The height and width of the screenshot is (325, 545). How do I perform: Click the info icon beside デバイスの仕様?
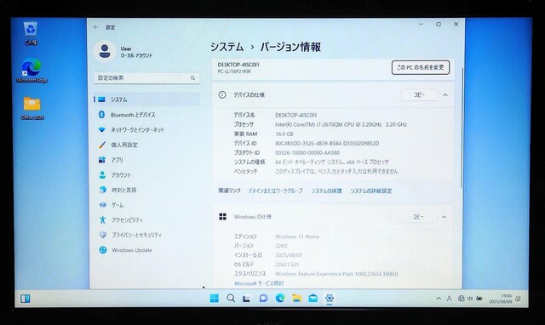(x=222, y=94)
